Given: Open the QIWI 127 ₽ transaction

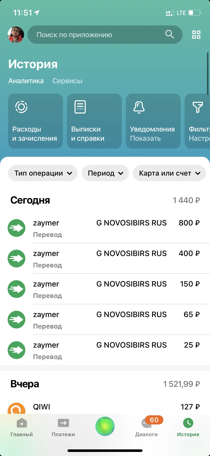Looking at the screenshot, I should [105, 407].
